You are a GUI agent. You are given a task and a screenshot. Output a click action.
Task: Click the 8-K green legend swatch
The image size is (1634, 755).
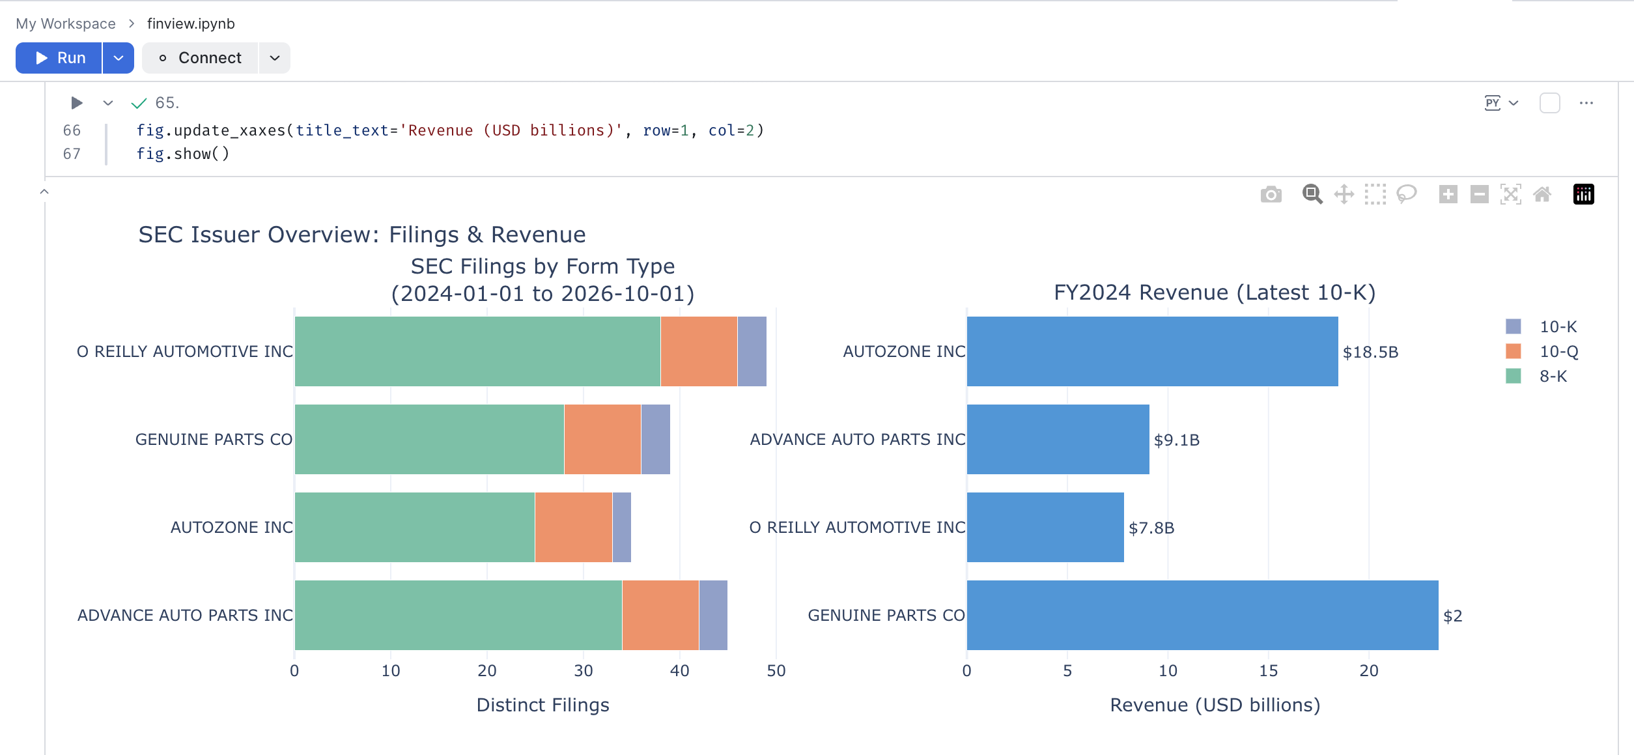pyautogui.click(x=1514, y=376)
